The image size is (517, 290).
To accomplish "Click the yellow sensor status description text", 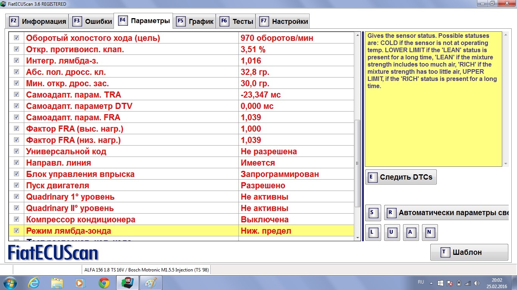I will [x=432, y=61].
